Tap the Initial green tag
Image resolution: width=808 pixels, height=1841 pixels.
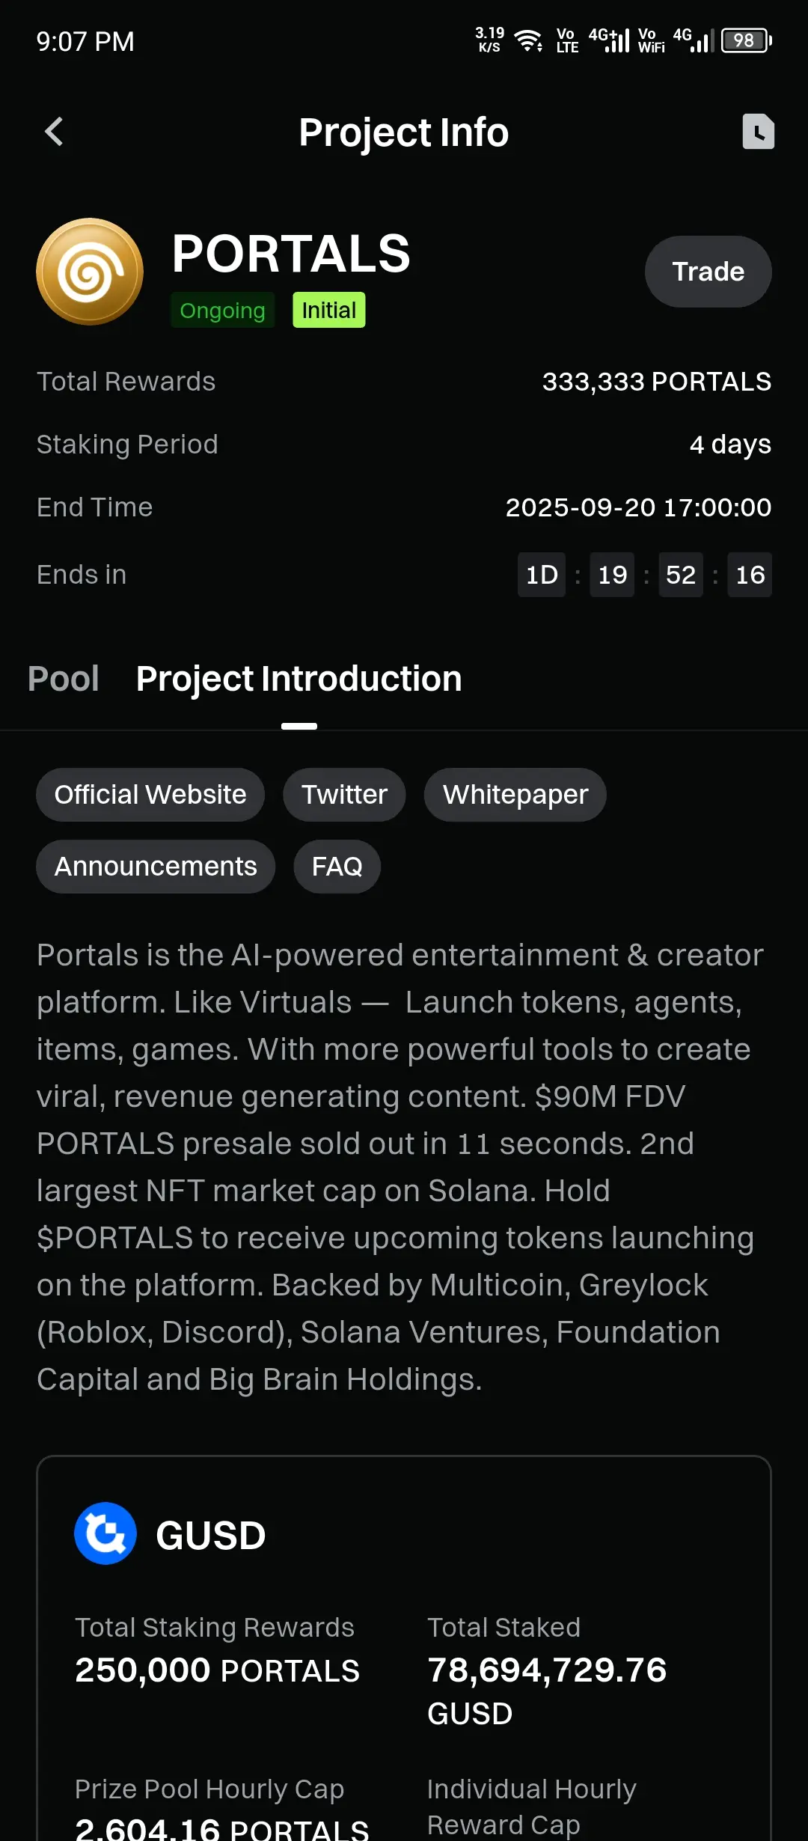point(328,310)
